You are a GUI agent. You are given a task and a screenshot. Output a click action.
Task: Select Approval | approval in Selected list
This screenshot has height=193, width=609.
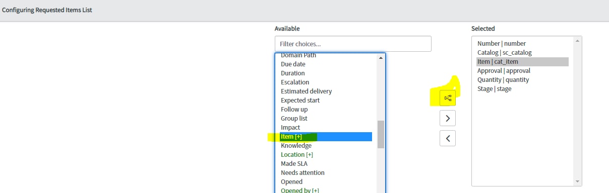(522, 71)
